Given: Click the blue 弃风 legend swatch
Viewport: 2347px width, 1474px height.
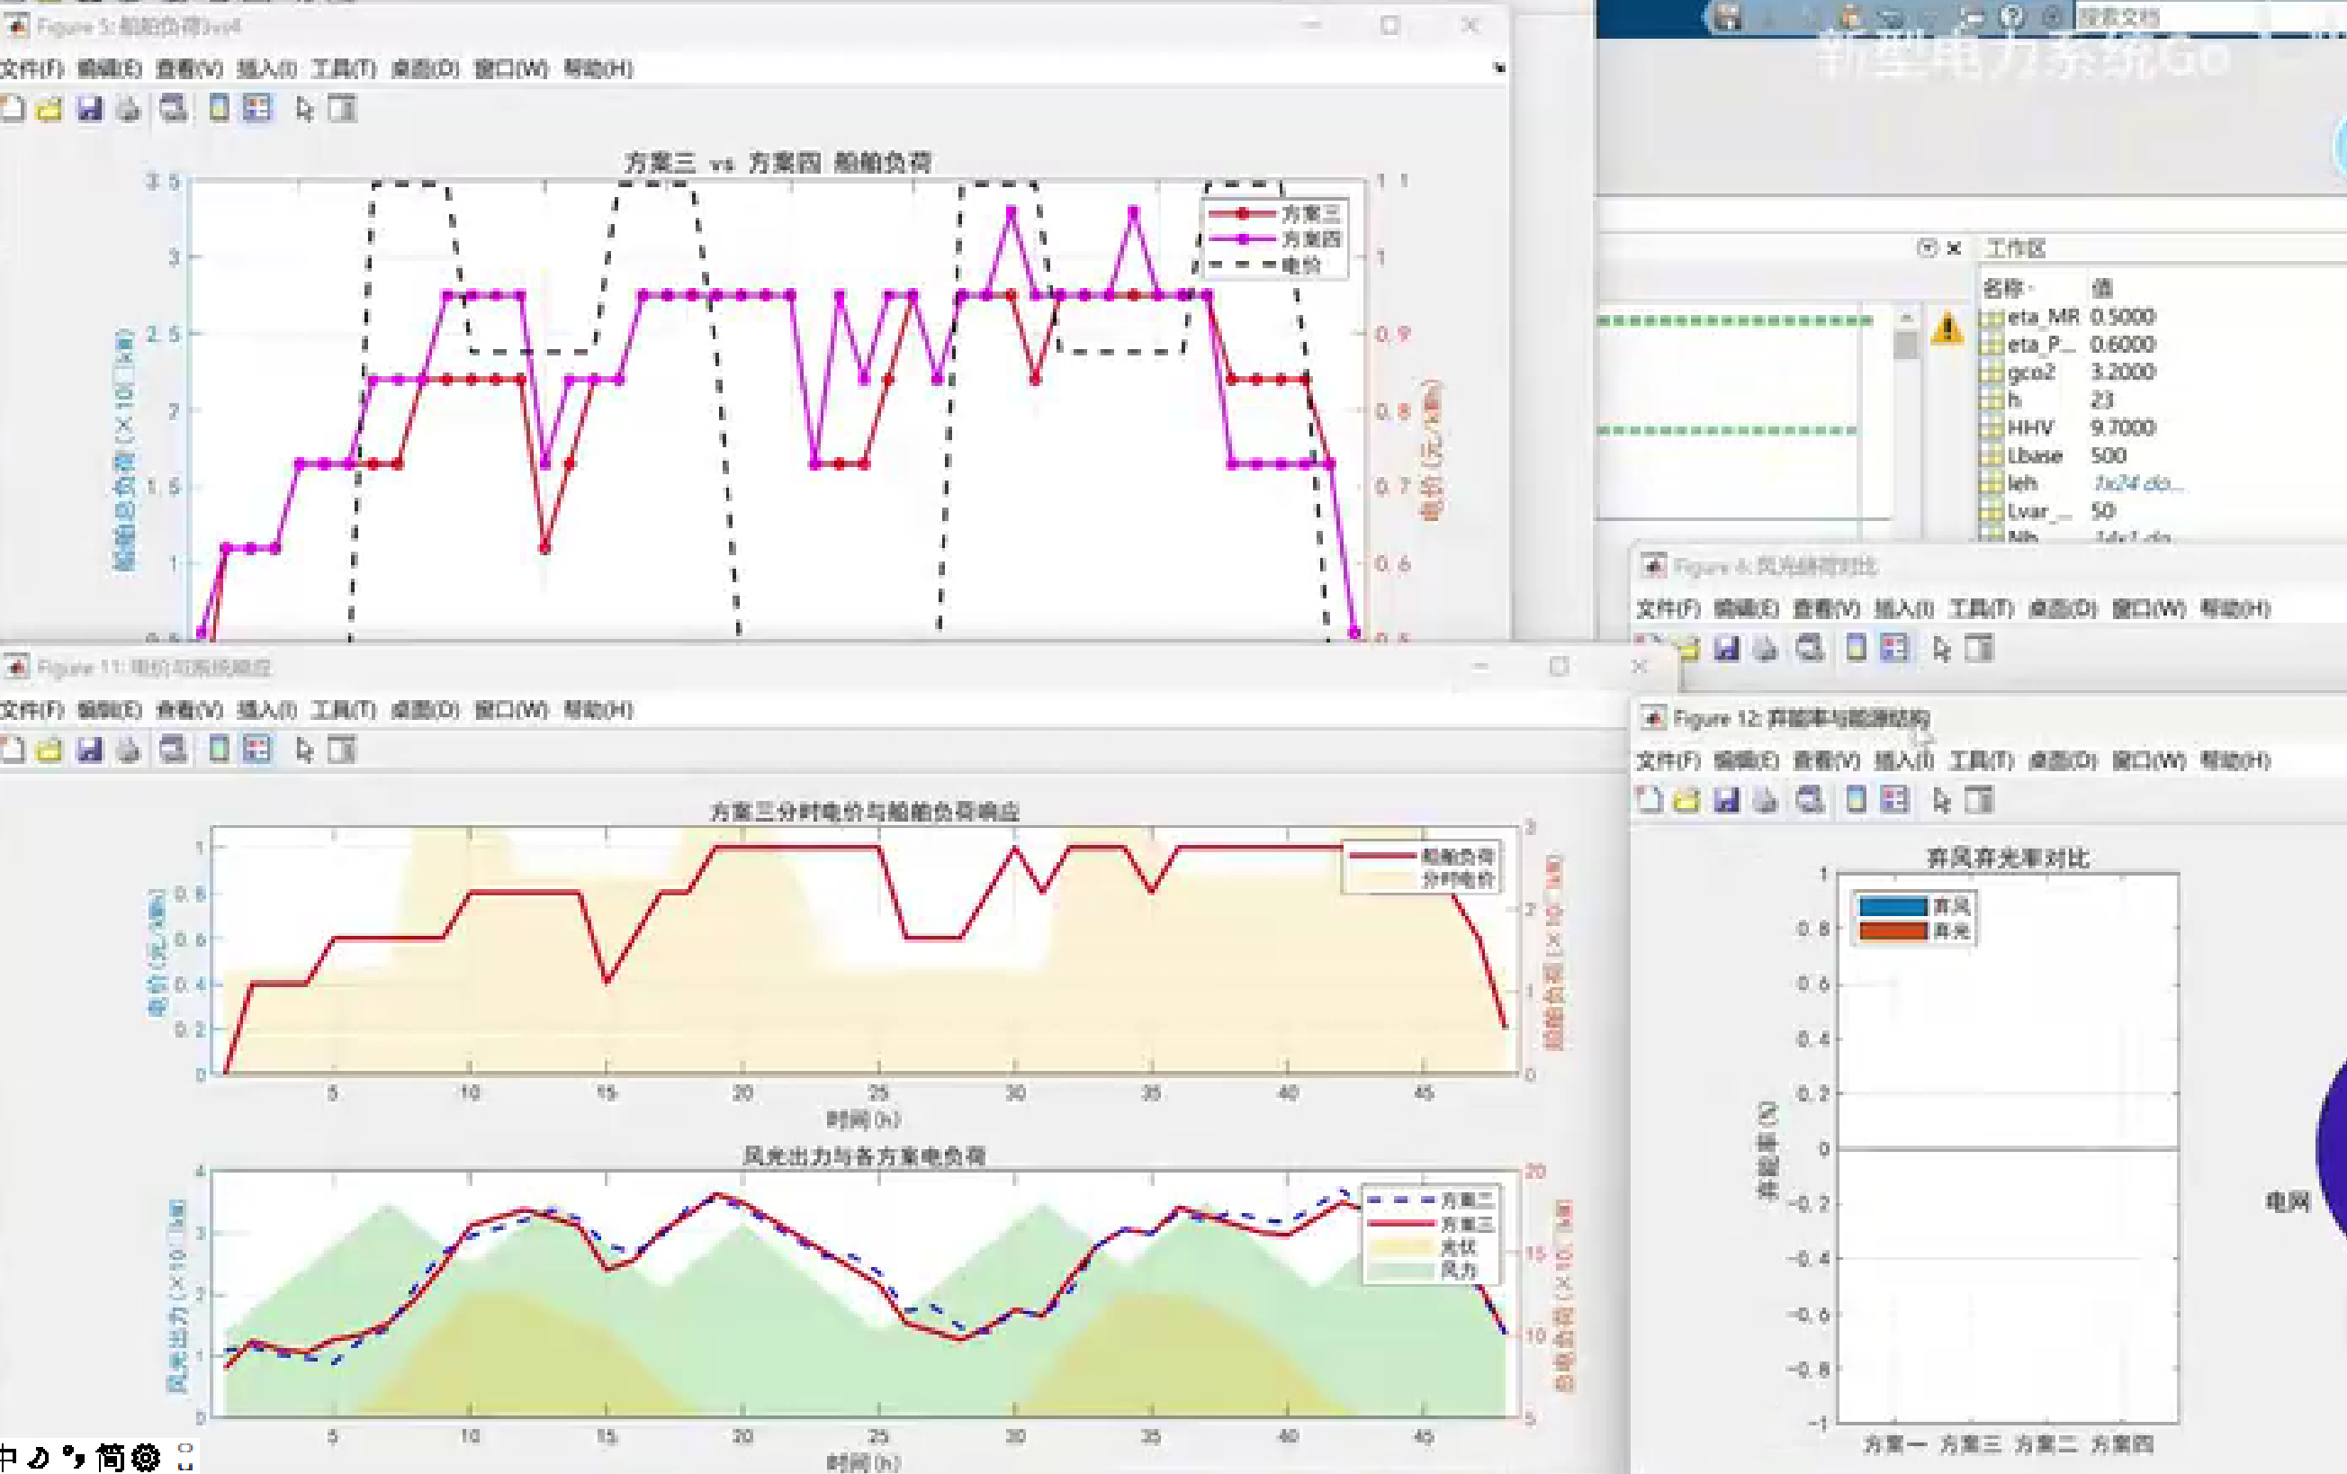Looking at the screenshot, I should coord(1892,907).
